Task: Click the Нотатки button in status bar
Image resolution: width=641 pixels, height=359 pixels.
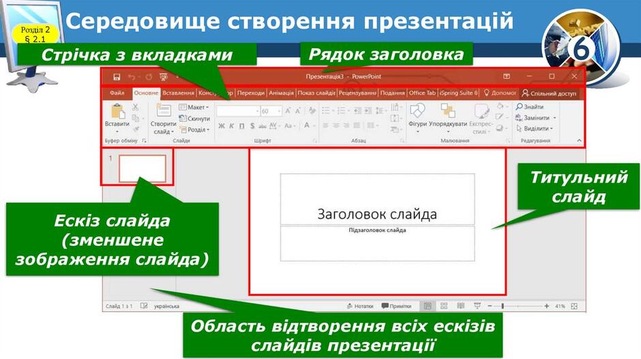Action: tap(360, 306)
